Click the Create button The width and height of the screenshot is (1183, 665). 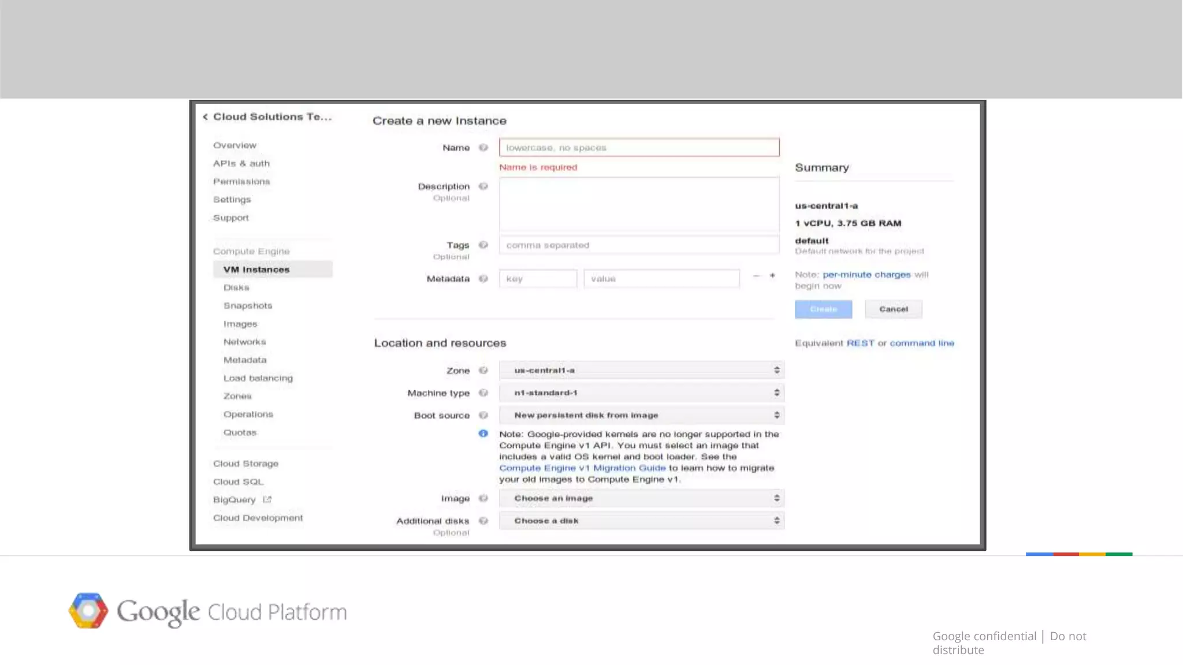click(823, 309)
